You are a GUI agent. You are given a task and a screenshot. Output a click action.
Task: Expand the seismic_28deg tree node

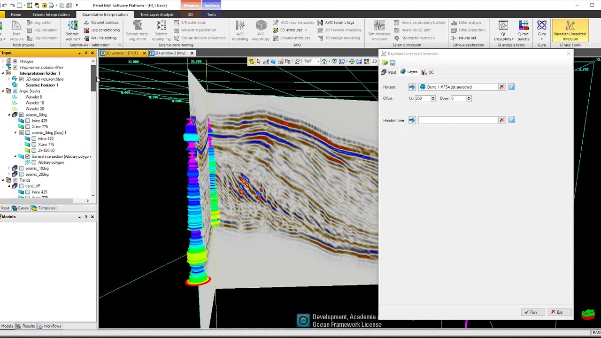[9, 174]
